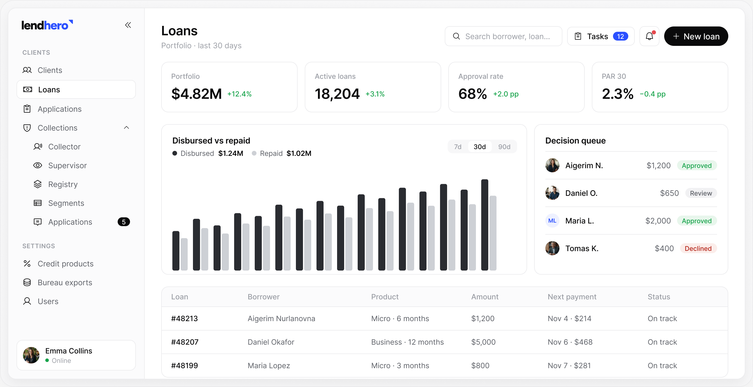Click the magnifier icon in search
753x387 pixels.
[x=457, y=36]
